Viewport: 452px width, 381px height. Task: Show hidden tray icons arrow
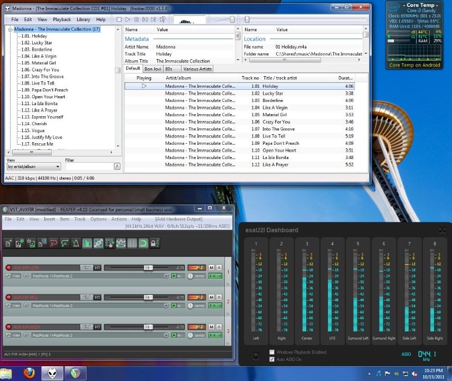pyautogui.click(x=369, y=374)
